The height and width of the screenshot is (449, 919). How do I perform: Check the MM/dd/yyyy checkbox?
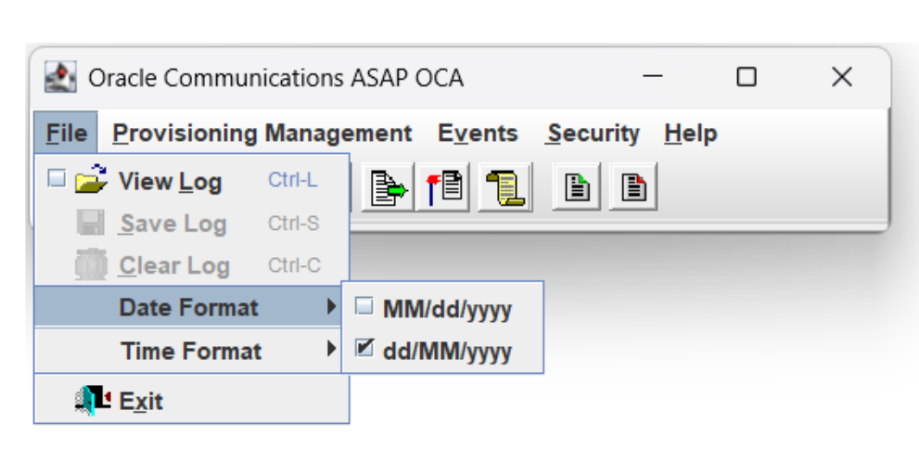click(364, 306)
